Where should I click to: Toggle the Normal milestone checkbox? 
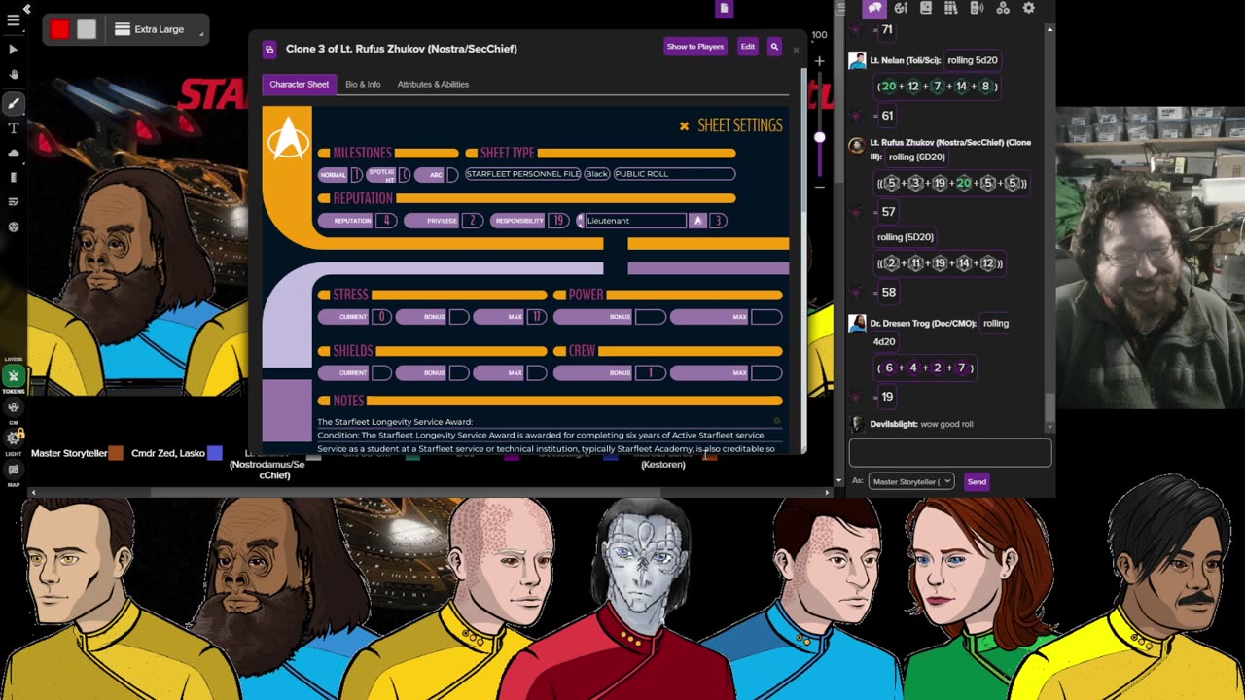356,174
